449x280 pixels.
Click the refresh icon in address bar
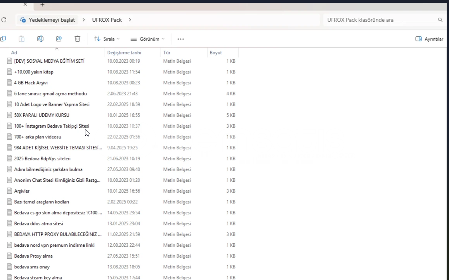[x=4, y=20]
